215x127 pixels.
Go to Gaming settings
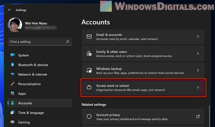coord(40,122)
